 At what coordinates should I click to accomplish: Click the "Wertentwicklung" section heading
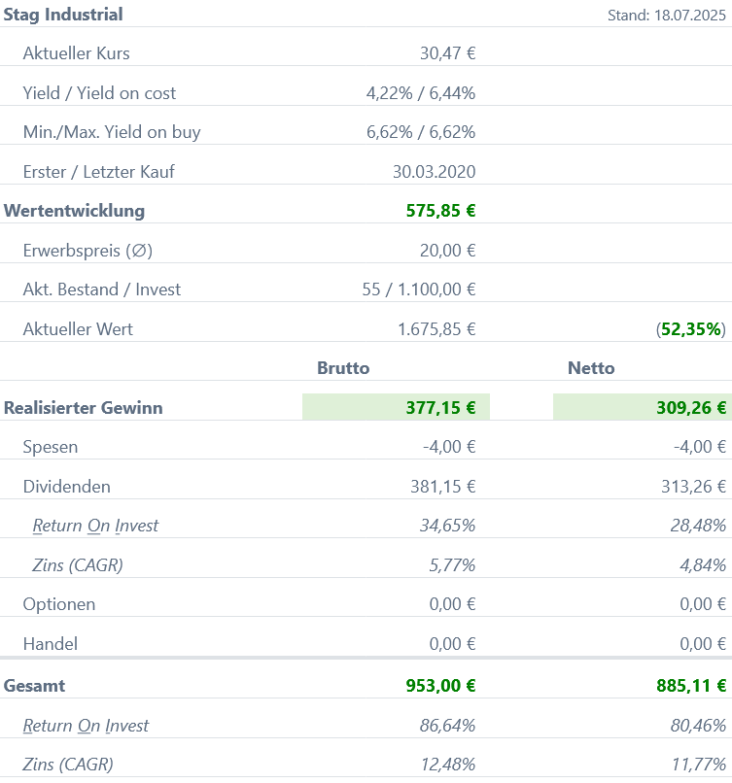coord(74,210)
